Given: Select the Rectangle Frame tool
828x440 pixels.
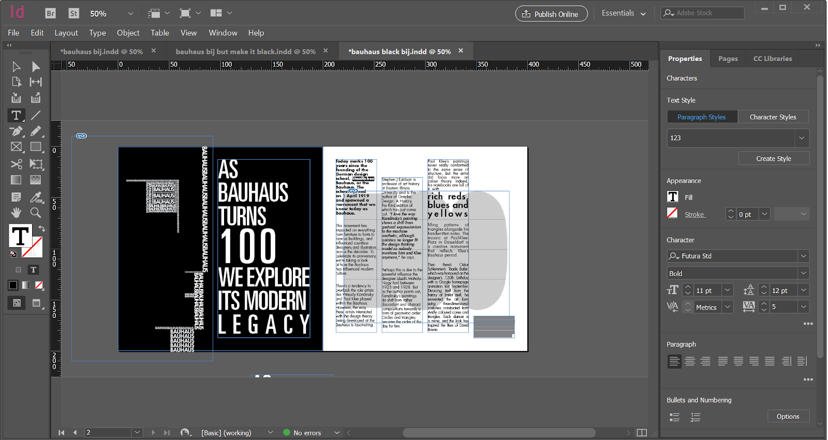Looking at the screenshot, I should [17, 147].
